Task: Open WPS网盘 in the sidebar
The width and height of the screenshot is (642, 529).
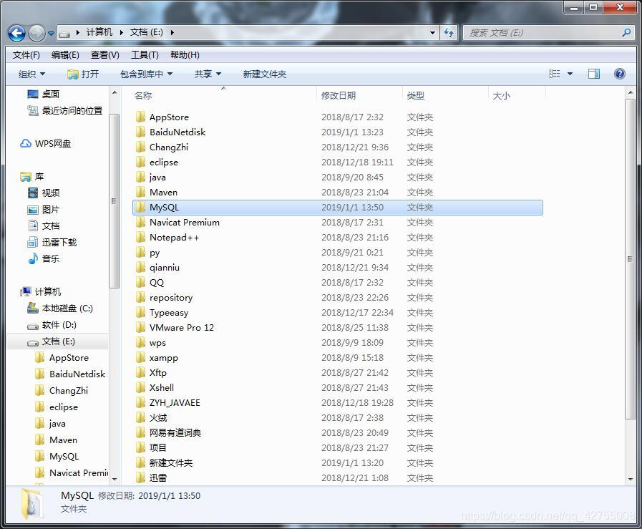Action: pos(45,144)
